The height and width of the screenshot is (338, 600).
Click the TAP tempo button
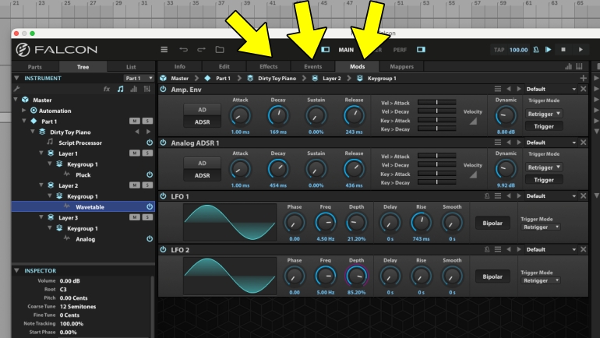[499, 50]
